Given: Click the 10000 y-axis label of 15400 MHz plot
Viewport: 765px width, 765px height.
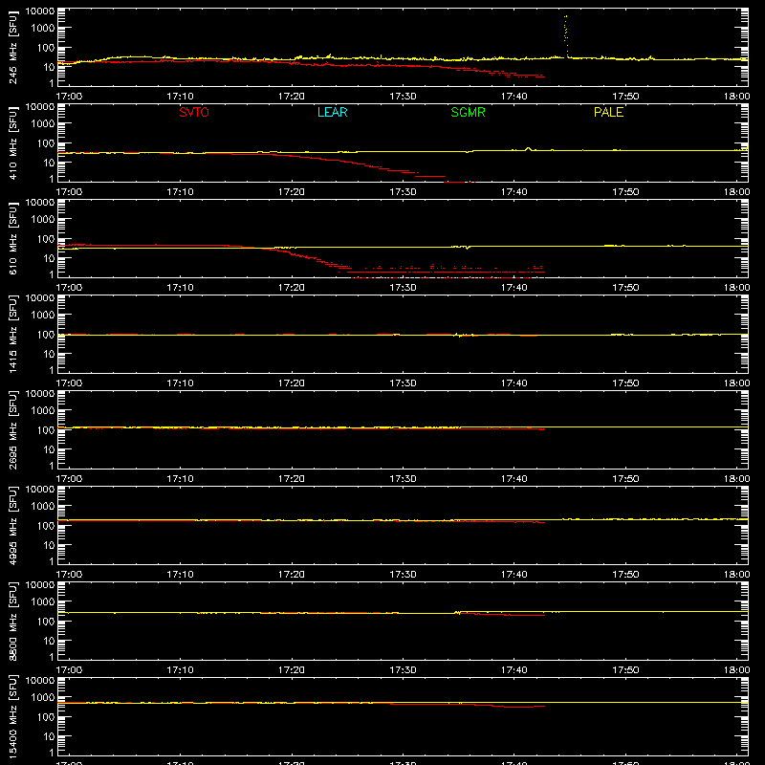Looking at the screenshot, I should [x=40, y=681].
